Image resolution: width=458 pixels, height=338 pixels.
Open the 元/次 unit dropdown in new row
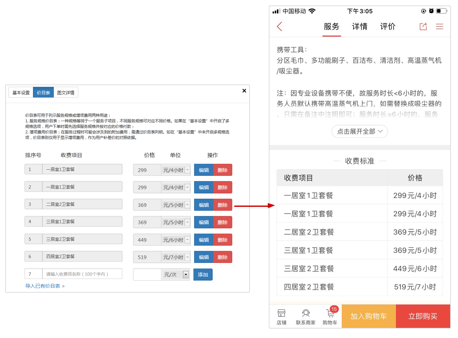click(x=186, y=275)
